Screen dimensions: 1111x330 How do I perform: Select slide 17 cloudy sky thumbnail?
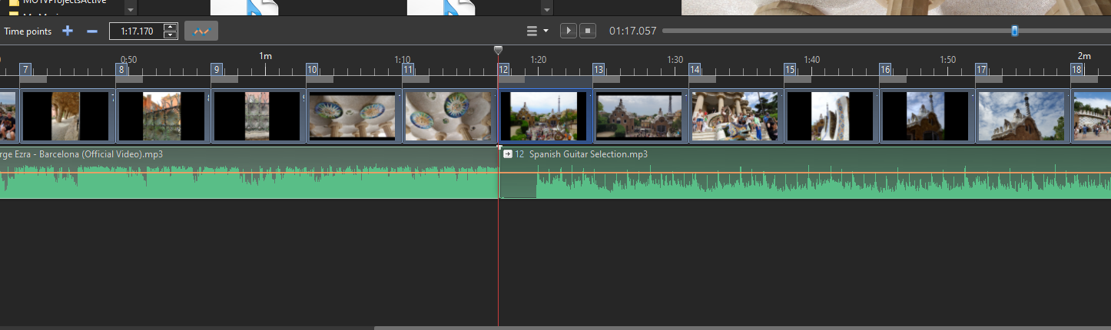[1021, 117]
